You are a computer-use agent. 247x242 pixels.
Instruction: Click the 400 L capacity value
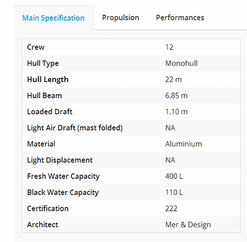pos(174,176)
